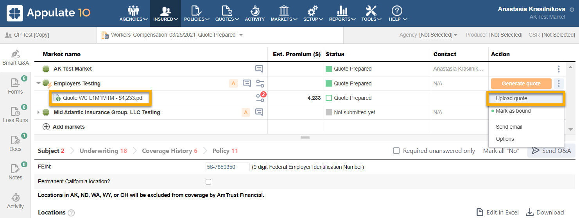This screenshot has width=579, height=218.
Task: Open AK Test Market three-dot actions menu
Action: click(559, 69)
